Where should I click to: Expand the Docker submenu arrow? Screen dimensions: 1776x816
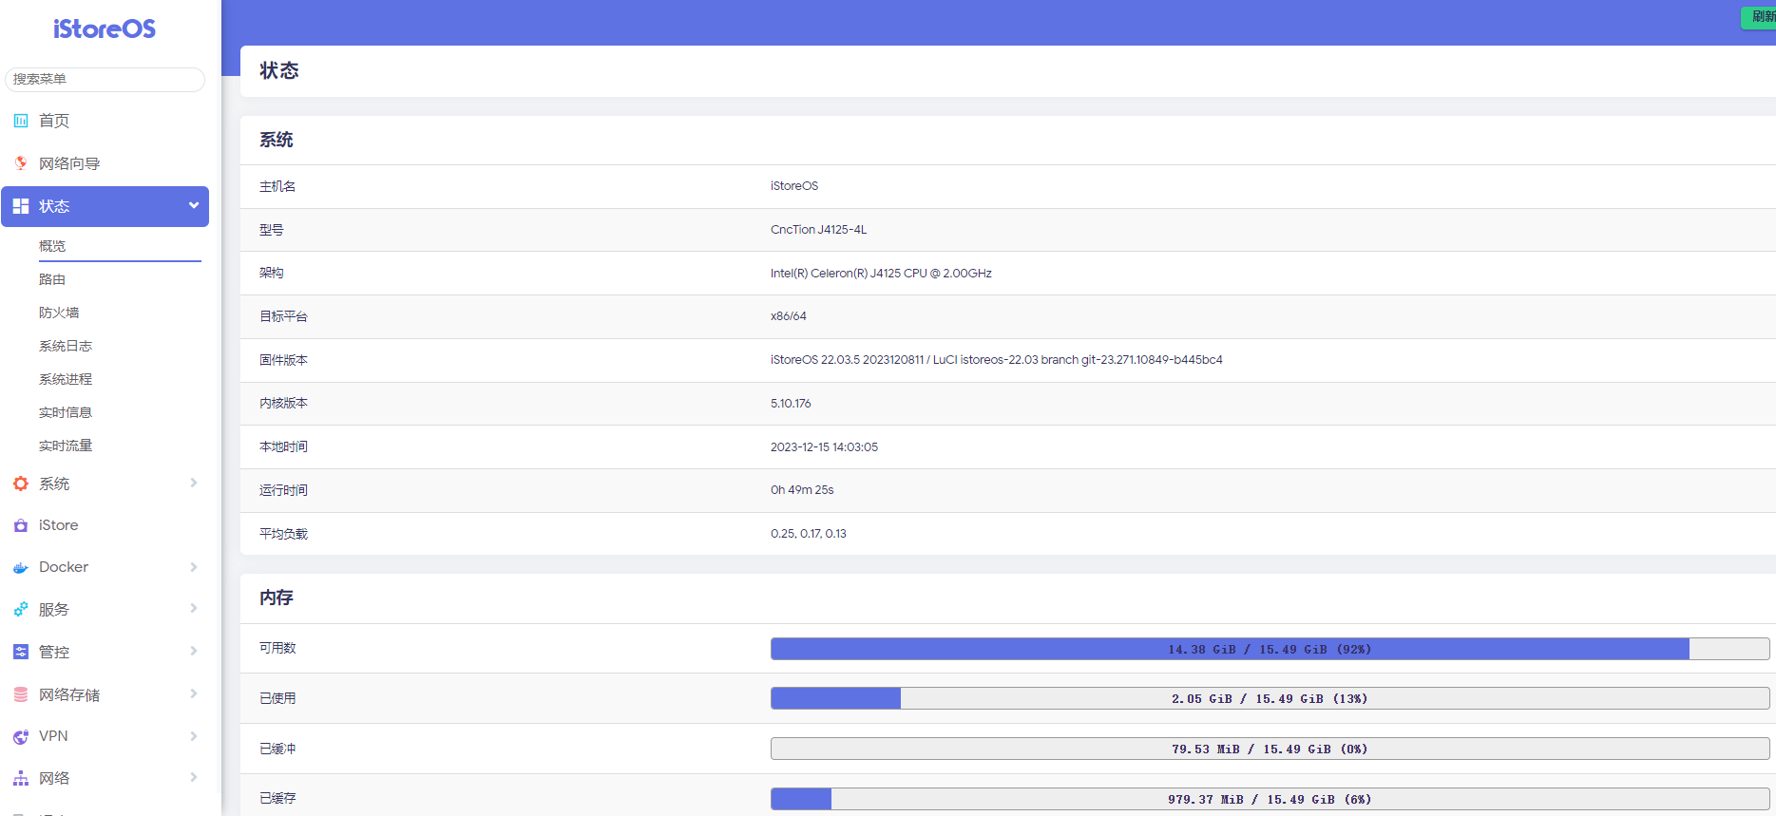pyautogui.click(x=194, y=567)
